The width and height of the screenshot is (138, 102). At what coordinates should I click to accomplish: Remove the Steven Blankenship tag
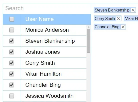(x=133, y=10)
